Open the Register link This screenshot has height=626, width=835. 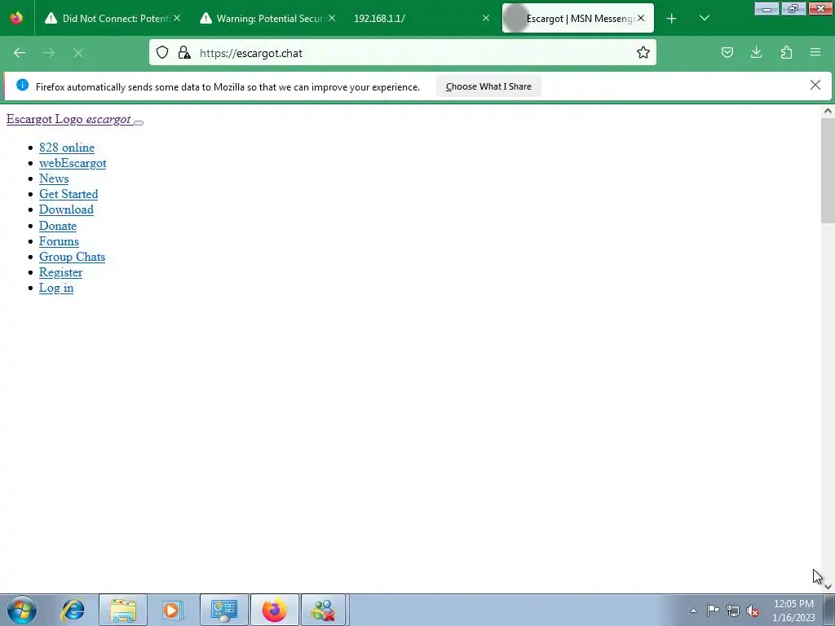coord(60,272)
